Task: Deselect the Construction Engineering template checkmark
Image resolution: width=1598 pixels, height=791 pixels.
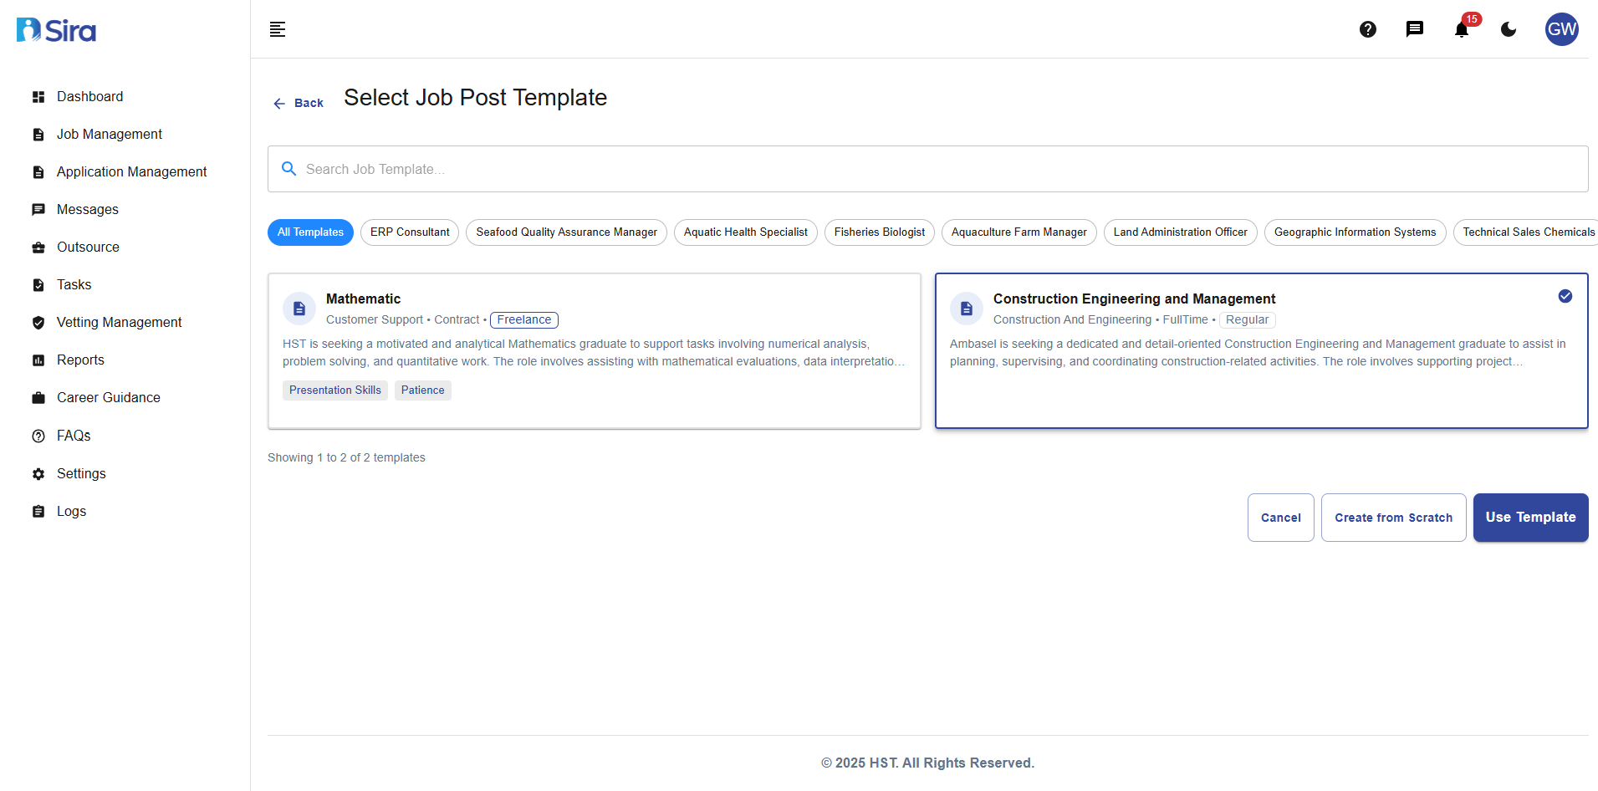Action: pyautogui.click(x=1565, y=296)
